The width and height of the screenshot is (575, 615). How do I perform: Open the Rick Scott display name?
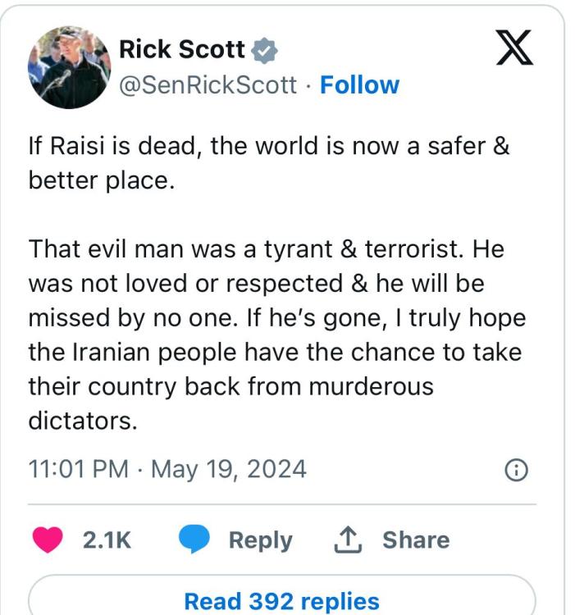182,50
